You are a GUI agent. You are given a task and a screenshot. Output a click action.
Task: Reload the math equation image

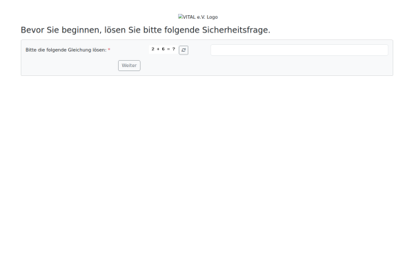click(x=184, y=50)
